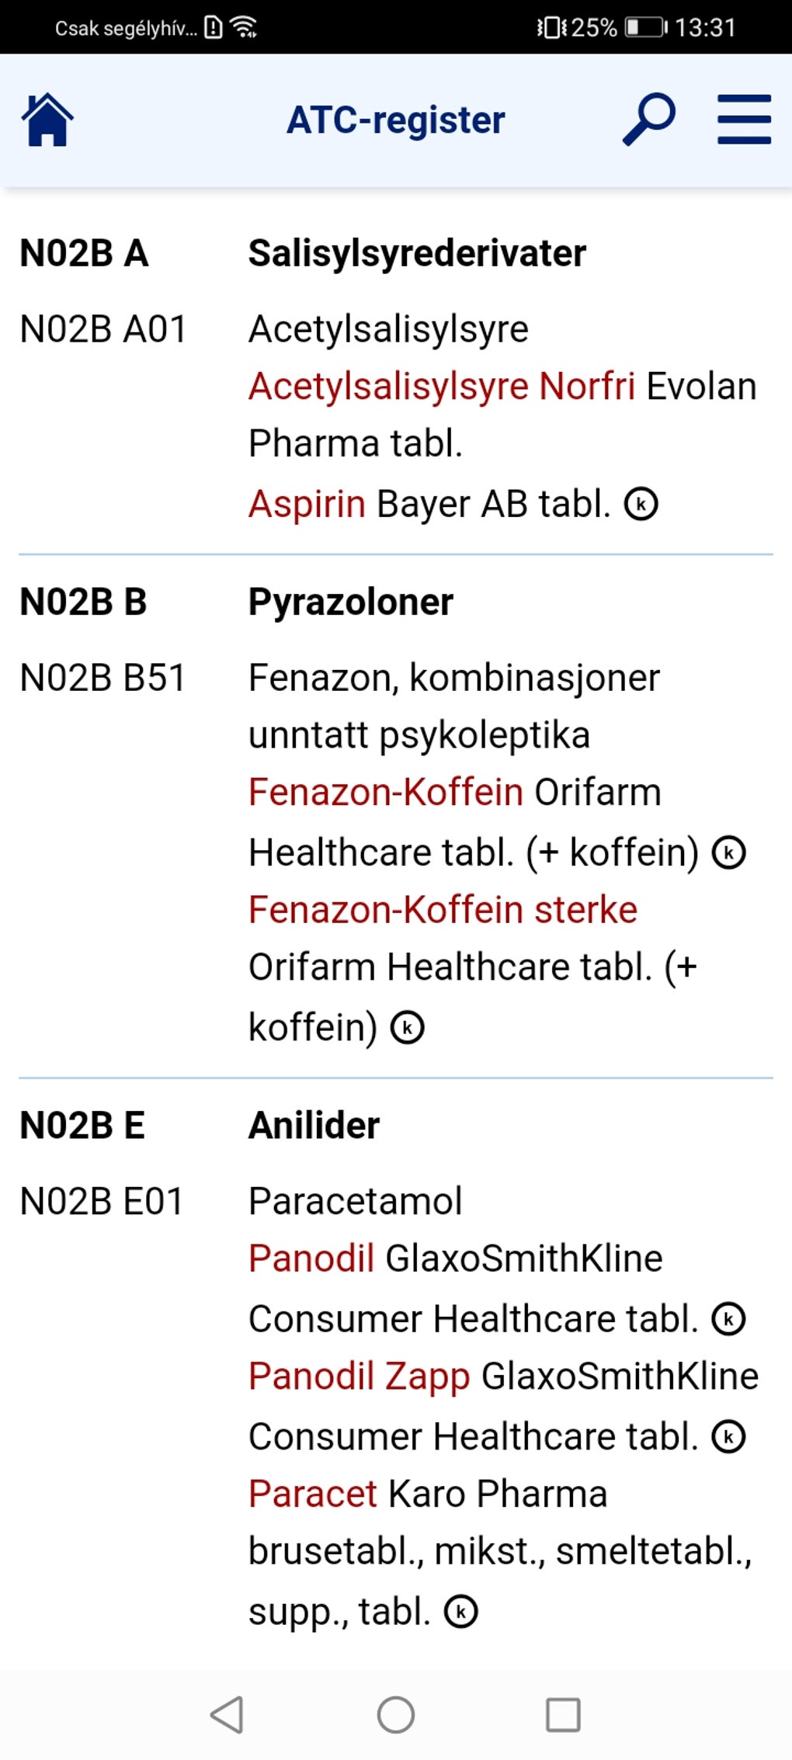
Task: Open Acetylsalisylsyre Norfri link
Action: 442,386
